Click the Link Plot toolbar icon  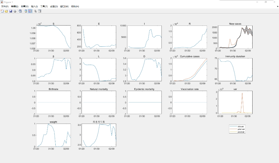coord(20,11)
